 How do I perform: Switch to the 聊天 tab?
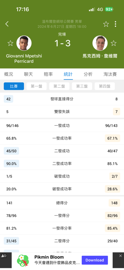[29, 74]
